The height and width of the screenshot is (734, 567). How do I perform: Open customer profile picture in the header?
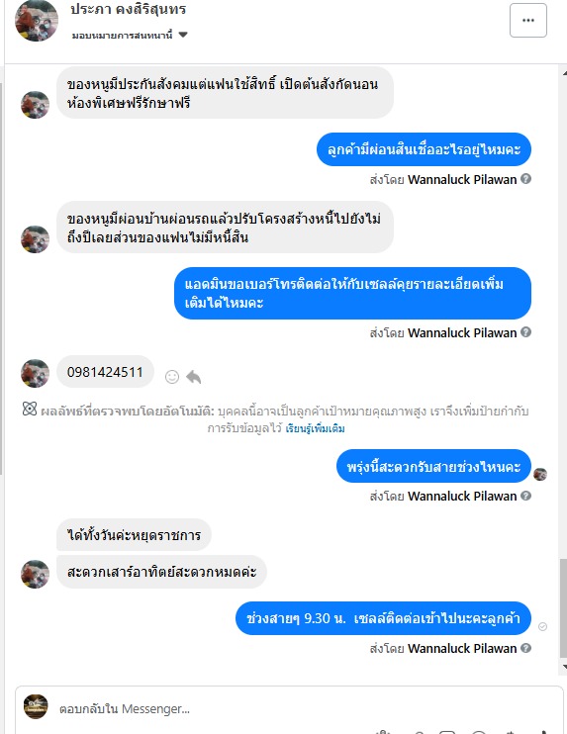pos(37,20)
